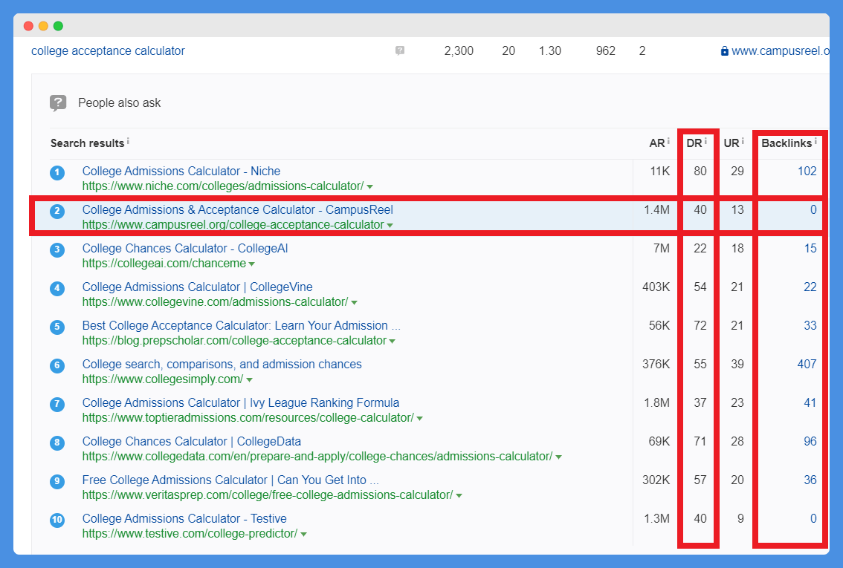Click CollegeVine's 22 backlinks count
The width and height of the screenshot is (843, 568).
tap(810, 287)
